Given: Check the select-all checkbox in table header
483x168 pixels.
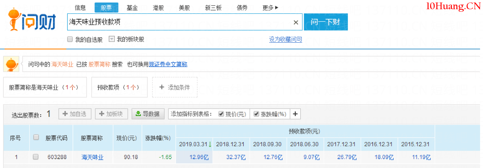Looking at the screenshot, I should 36,137.
